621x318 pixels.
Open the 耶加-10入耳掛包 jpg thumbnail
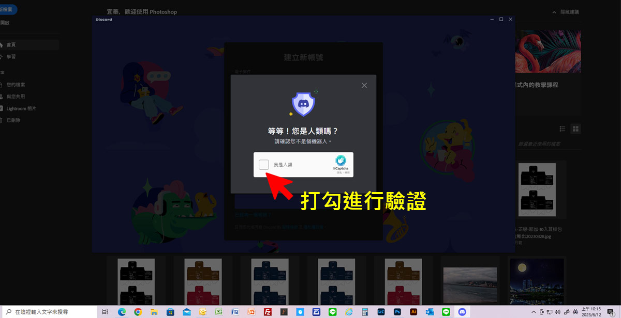coord(537,190)
